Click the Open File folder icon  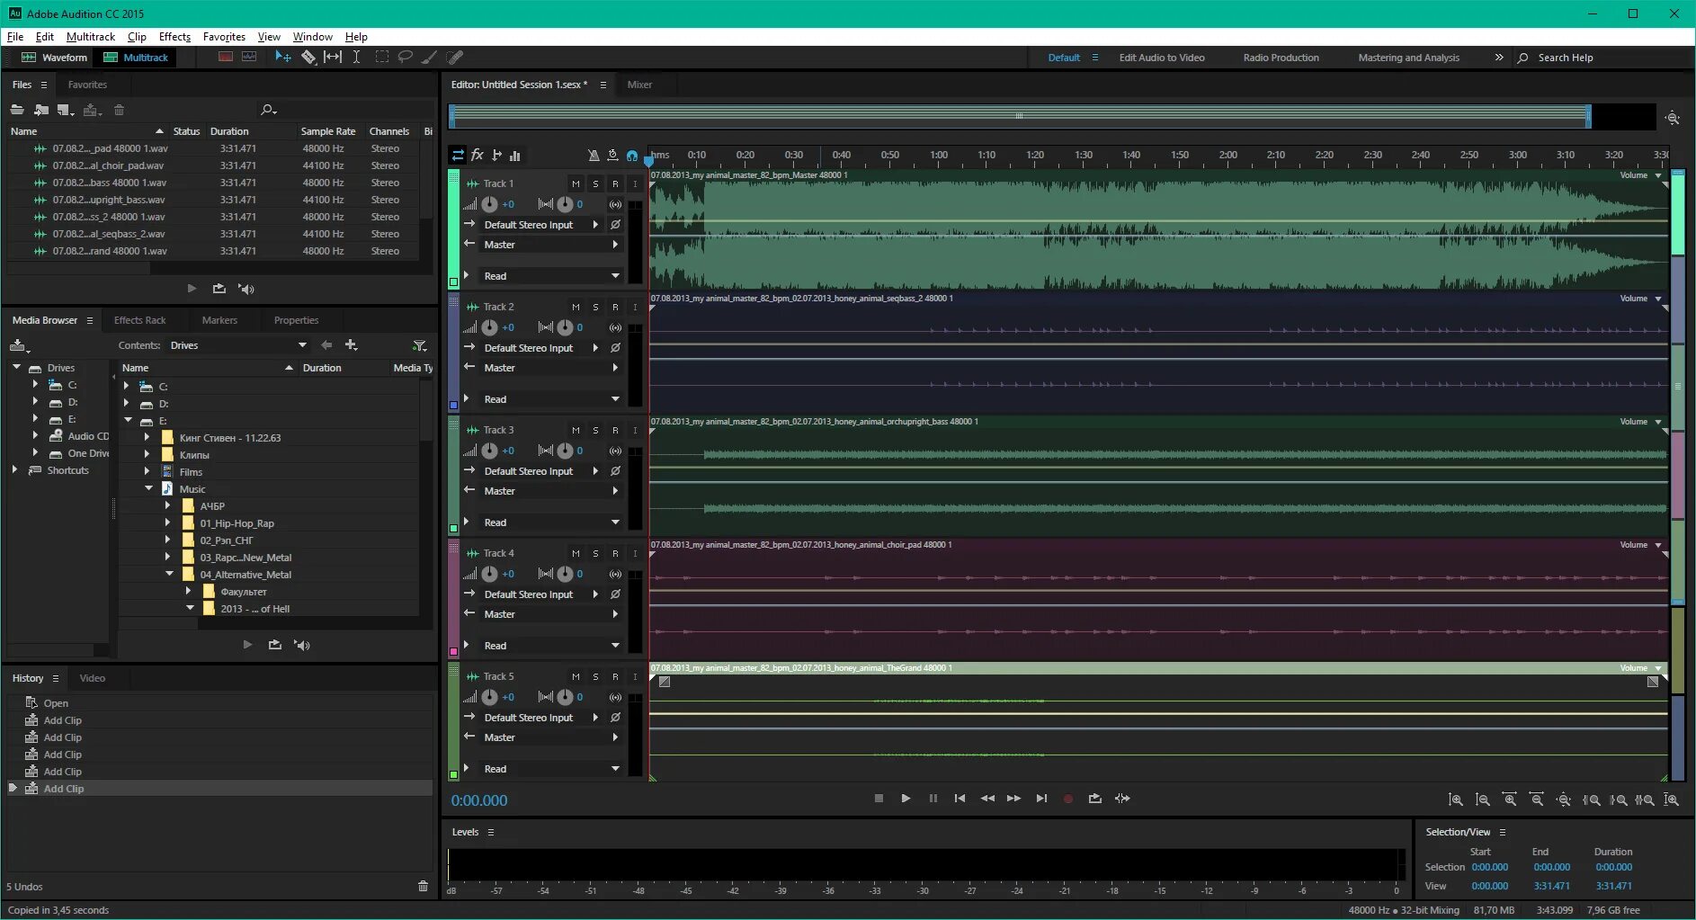(17, 110)
